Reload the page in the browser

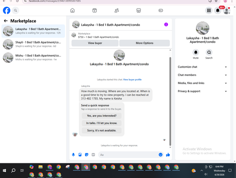[x=17, y=1]
